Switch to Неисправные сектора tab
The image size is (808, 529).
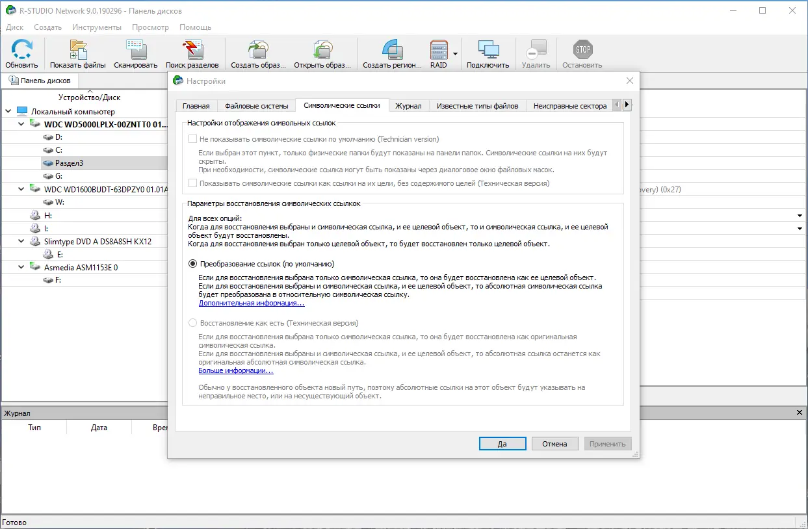pos(569,106)
